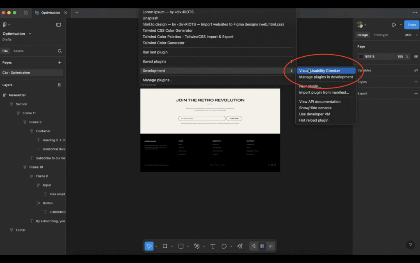Switch to Dev Mode toggle
This screenshot has height=263, width=420.
pyautogui.click(x=271, y=246)
